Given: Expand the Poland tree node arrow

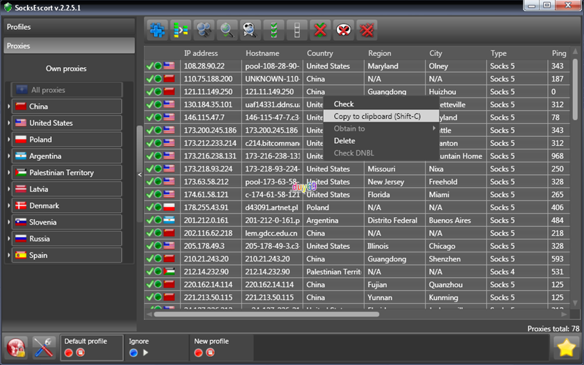Looking at the screenshot, I should pyautogui.click(x=8, y=140).
